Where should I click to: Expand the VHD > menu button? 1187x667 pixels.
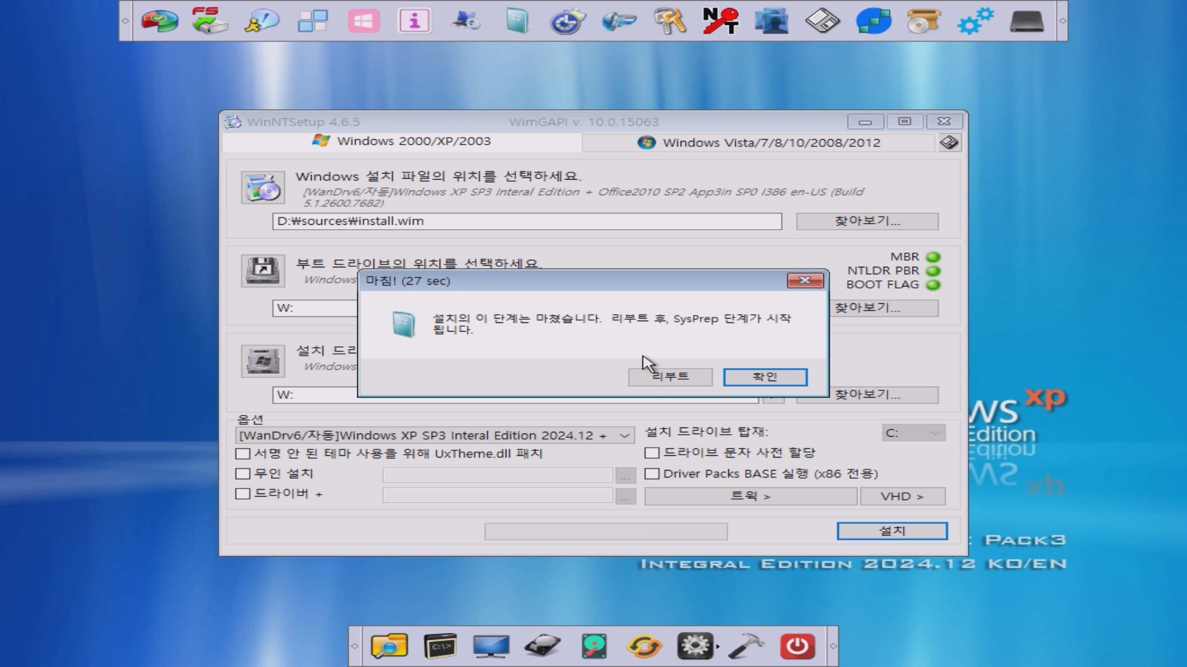[902, 497]
